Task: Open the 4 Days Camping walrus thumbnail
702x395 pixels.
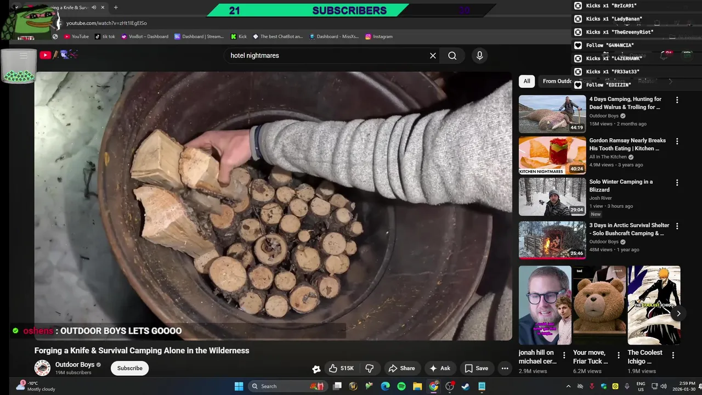Action: tap(552, 114)
